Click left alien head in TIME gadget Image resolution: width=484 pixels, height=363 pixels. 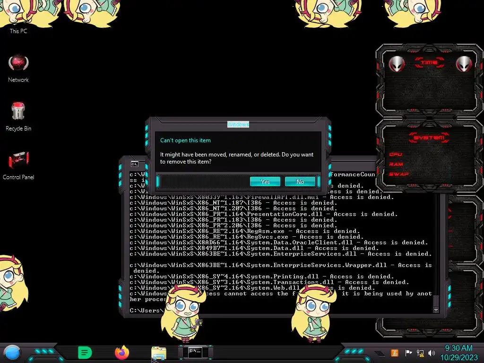[397, 64]
